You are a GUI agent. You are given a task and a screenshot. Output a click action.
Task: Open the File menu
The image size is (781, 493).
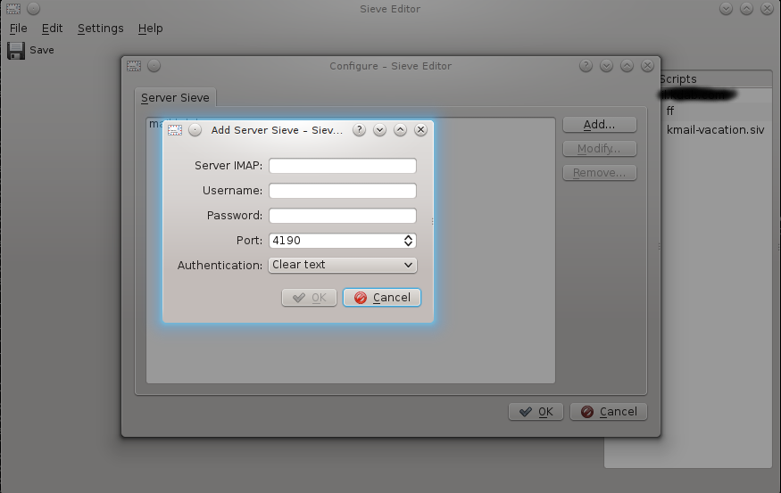[18, 29]
